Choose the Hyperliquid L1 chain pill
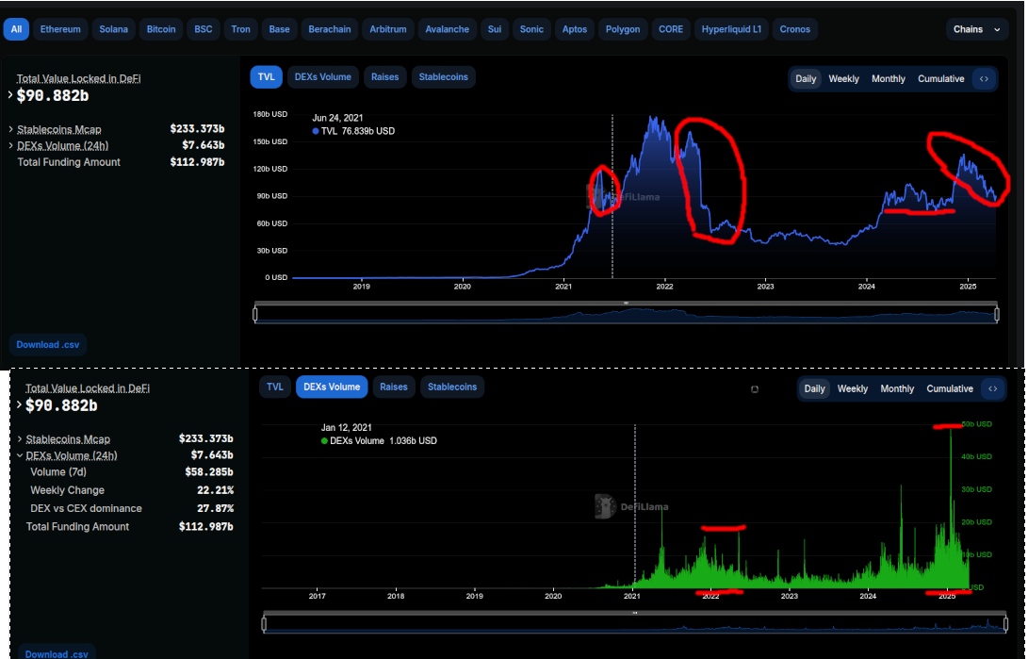The width and height of the screenshot is (1028, 659). [x=732, y=29]
